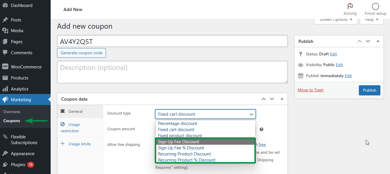Open WooCommerce menu icon
Screen dimensions: 390x174
(5, 67)
